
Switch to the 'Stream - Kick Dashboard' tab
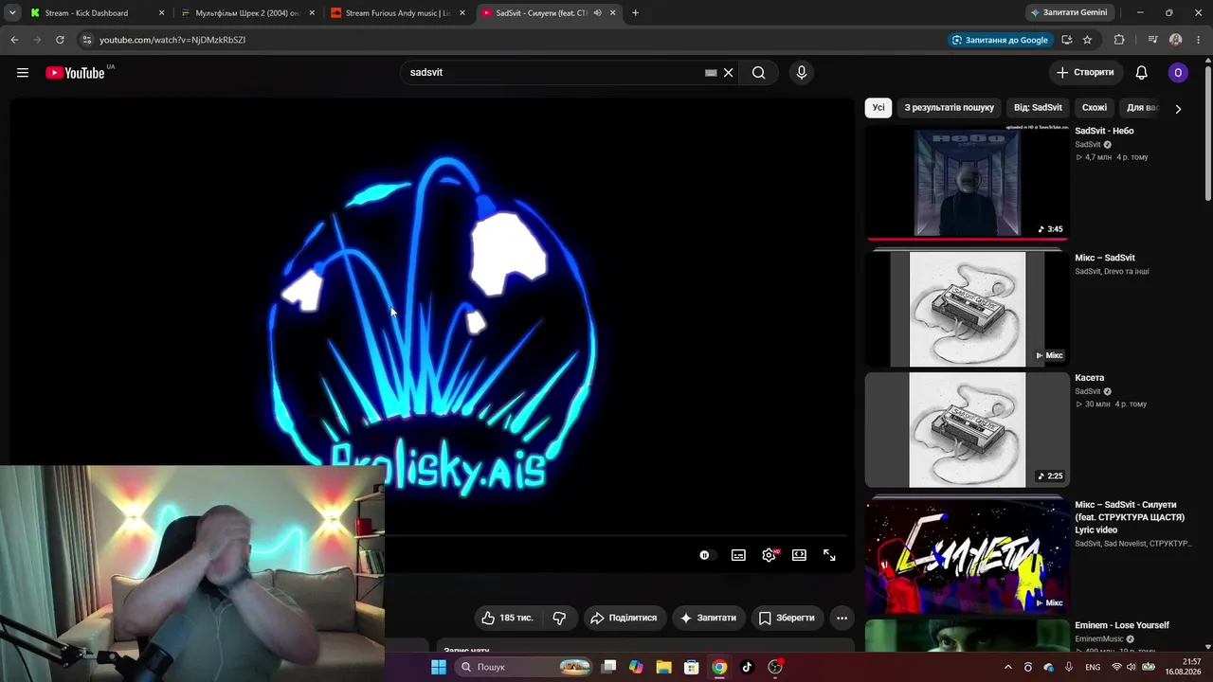[x=97, y=13]
